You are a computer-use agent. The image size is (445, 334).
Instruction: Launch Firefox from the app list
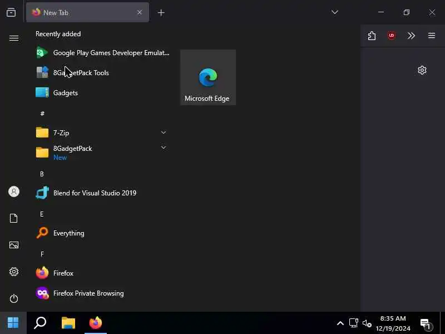(102, 273)
